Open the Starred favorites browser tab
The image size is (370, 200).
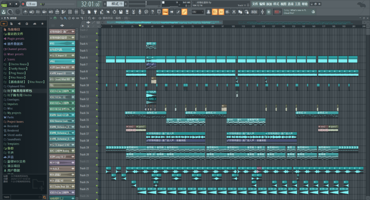(x=42, y=23)
